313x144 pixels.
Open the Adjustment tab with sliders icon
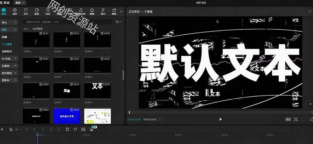tap(103, 11)
